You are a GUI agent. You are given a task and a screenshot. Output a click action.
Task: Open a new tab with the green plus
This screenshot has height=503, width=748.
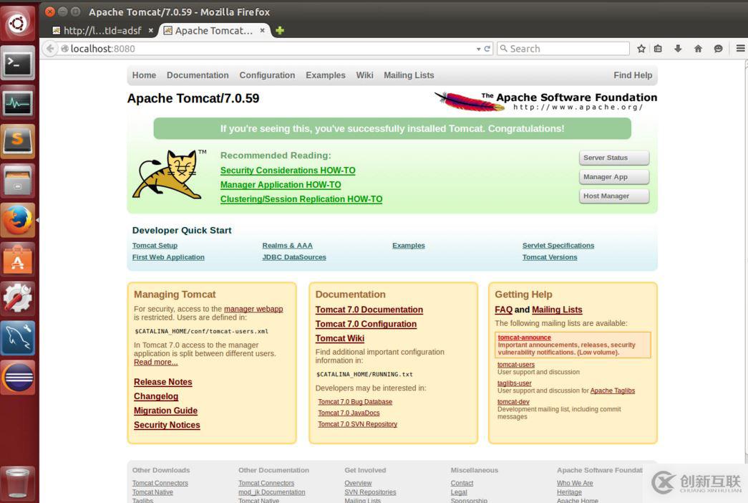[x=279, y=31]
